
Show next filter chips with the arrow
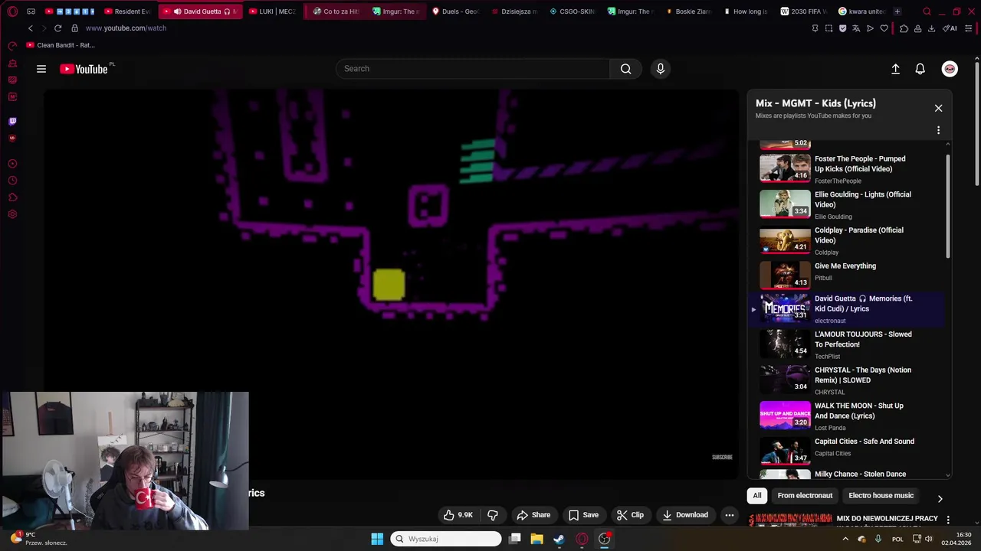(940, 498)
